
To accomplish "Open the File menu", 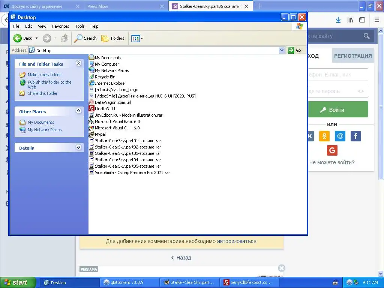I will click(x=16, y=26).
